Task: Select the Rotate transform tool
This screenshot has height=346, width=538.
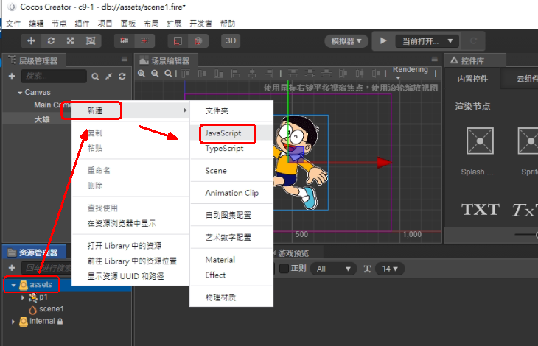Action: pyautogui.click(x=51, y=41)
